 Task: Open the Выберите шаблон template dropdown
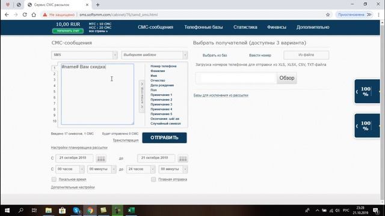tap(155, 55)
